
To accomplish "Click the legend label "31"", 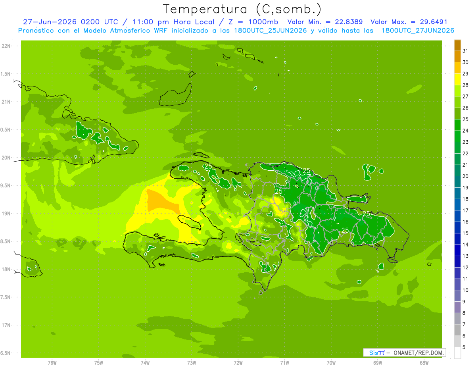I will pos(466,50).
